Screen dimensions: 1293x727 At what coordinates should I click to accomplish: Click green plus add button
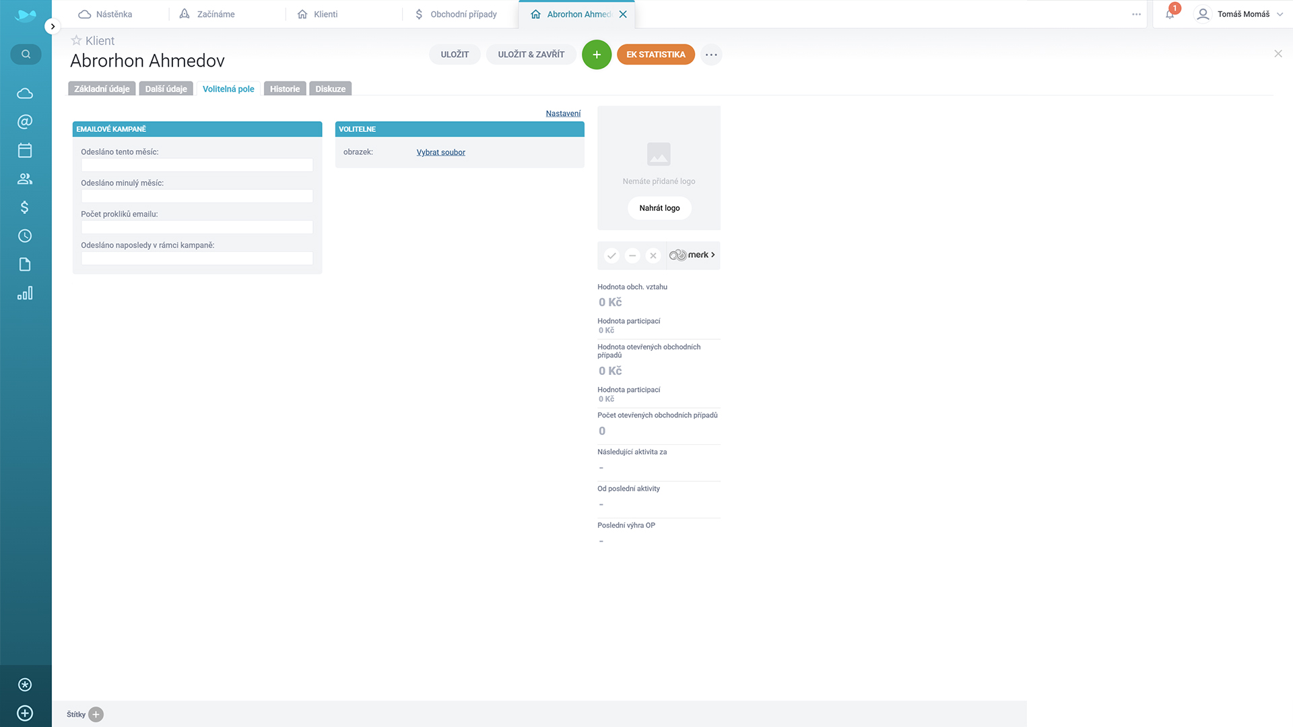click(596, 55)
